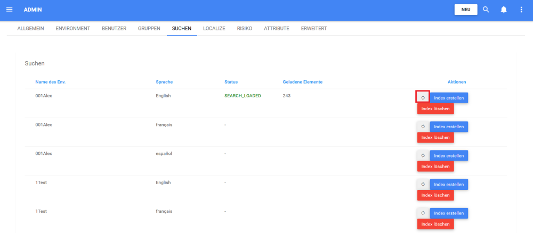Click the SEARCH_LOADED status text

click(x=243, y=96)
